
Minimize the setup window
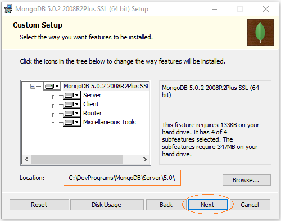point(215,9)
